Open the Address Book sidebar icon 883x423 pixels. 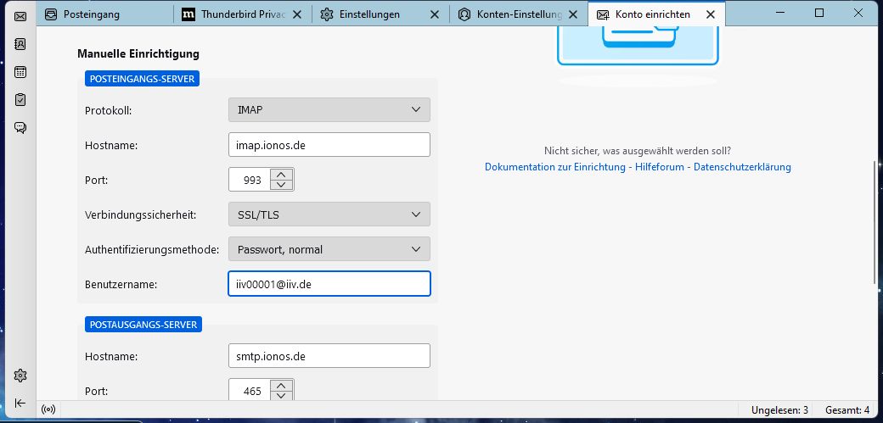pos(20,44)
